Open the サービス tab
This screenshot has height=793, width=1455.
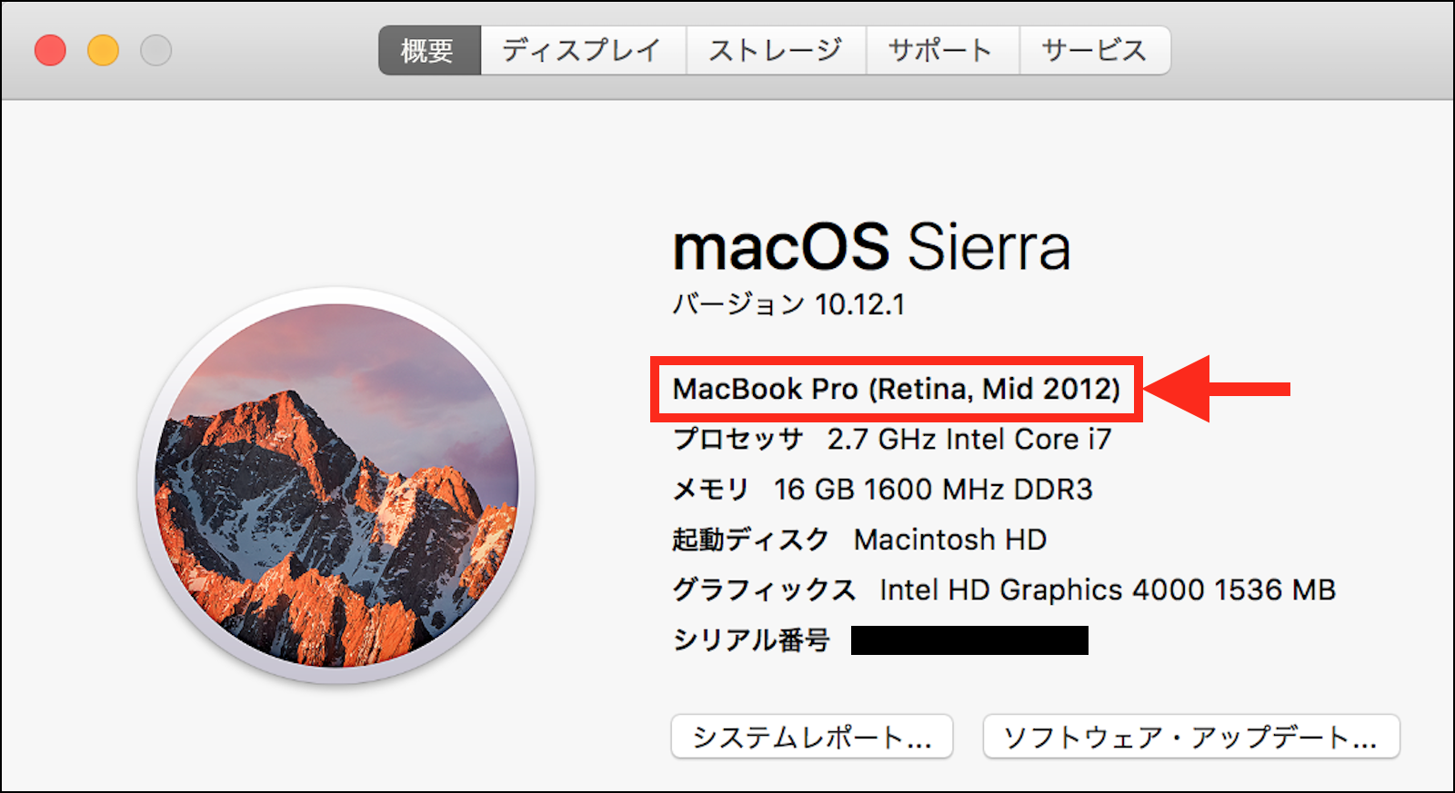(1094, 50)
